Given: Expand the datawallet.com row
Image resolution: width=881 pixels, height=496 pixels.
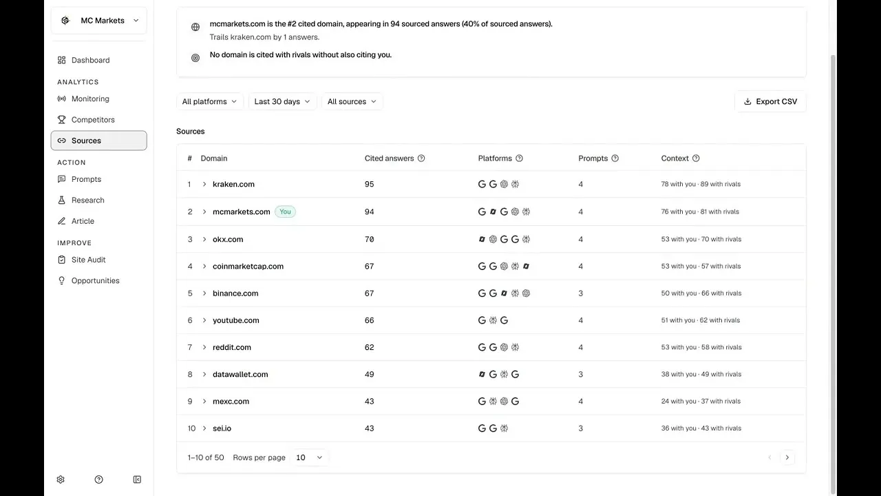Looking at the screenshot, I should coord(204,375).
